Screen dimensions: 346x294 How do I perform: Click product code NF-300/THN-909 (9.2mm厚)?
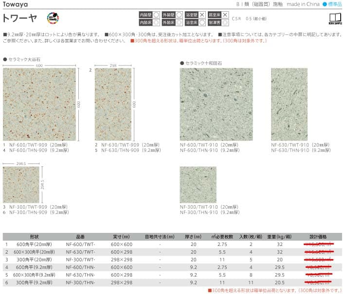[39, 212]
